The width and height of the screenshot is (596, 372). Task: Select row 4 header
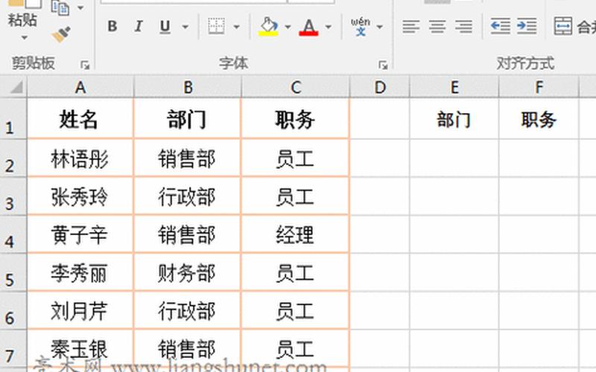13,234
